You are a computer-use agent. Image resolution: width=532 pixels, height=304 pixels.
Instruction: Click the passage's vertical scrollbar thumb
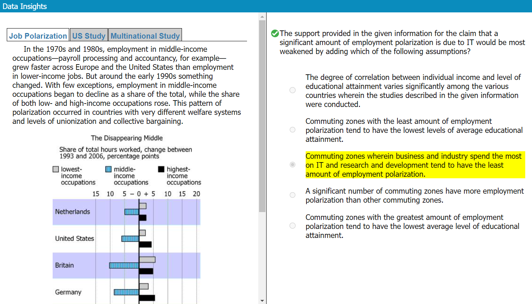click(x=262, y=113)
